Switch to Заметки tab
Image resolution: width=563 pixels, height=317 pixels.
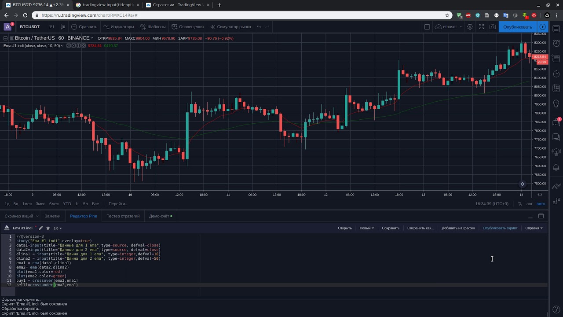pos(52,216)
